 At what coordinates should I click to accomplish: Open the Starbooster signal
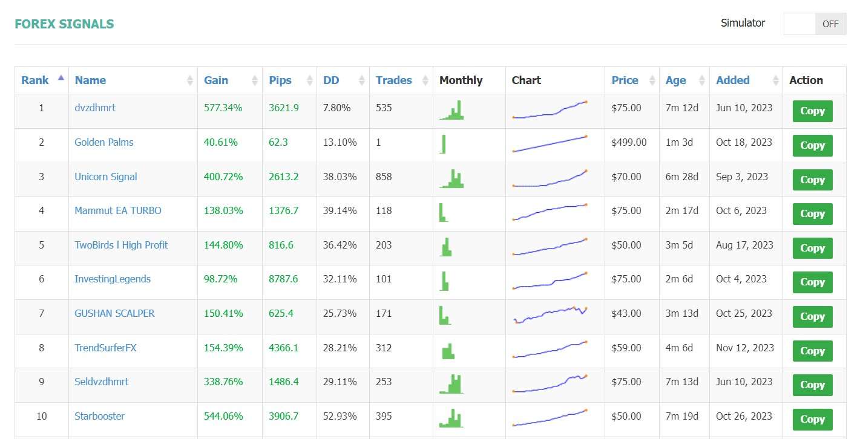(x=100, y=416)
